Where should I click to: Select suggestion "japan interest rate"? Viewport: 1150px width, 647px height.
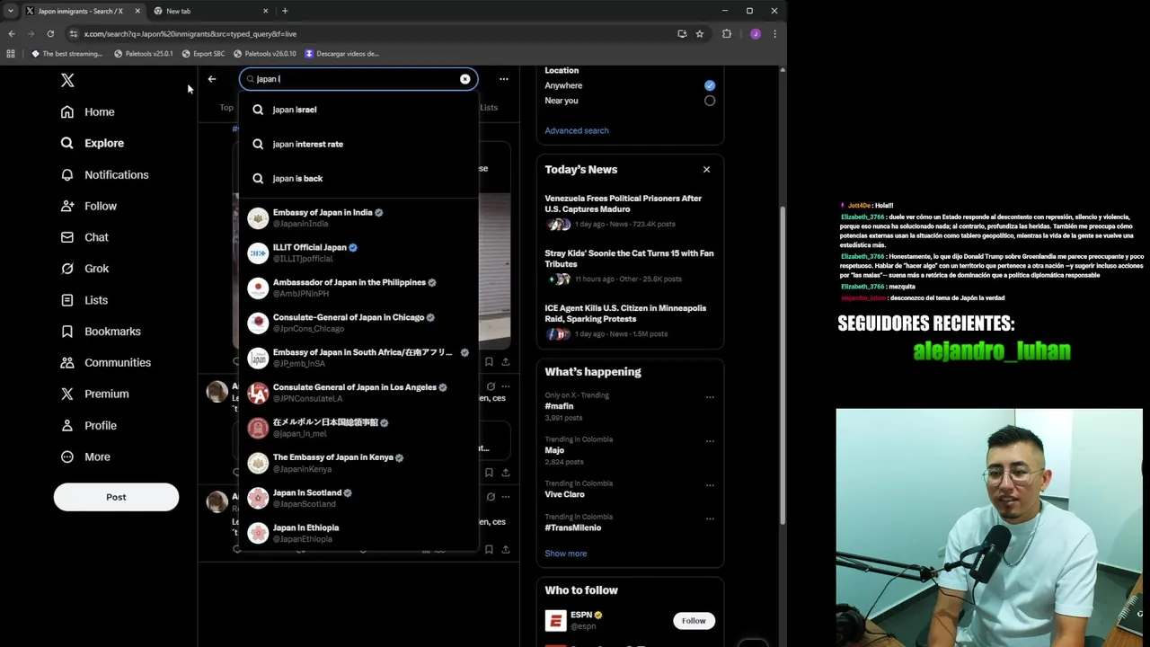coord(358,144)
